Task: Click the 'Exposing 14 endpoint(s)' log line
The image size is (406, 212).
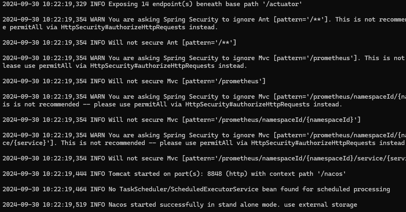Action: (x=152, y=4)
